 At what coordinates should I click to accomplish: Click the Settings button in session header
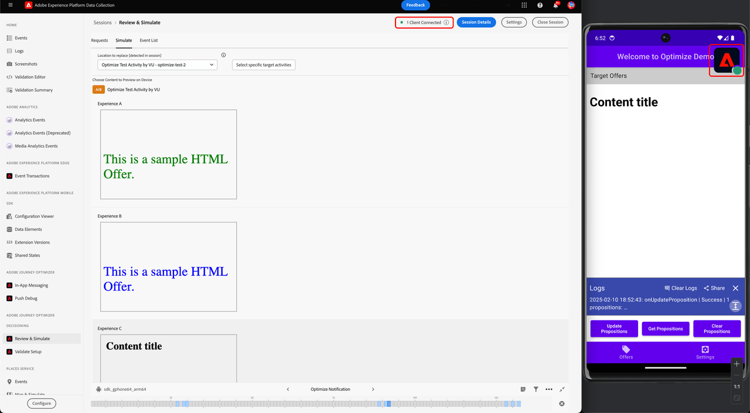click(x=514, y=22)
